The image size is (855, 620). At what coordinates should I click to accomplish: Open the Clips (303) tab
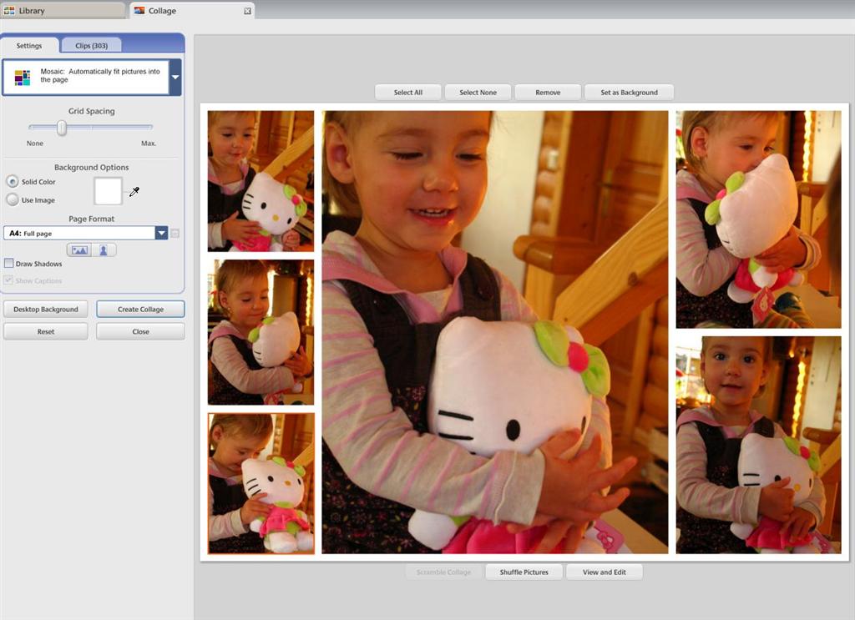[x=91, y=46]
